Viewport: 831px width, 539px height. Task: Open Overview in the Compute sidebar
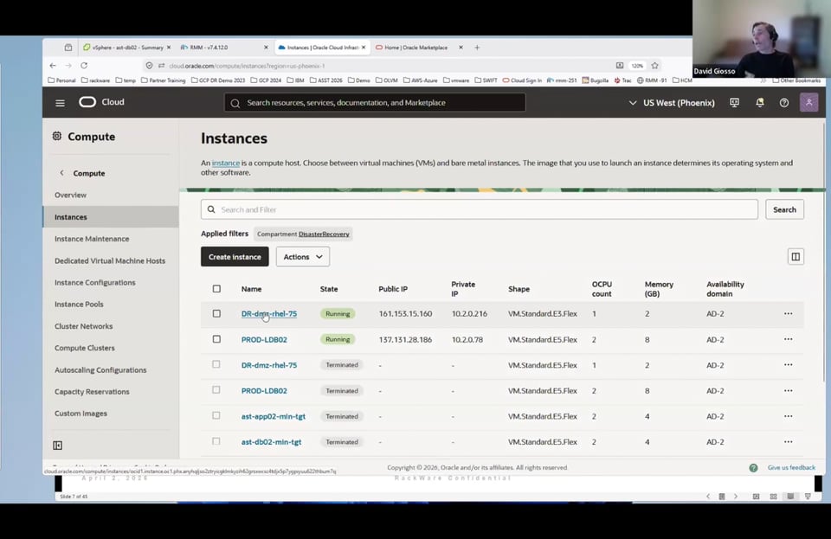point(70,195)
